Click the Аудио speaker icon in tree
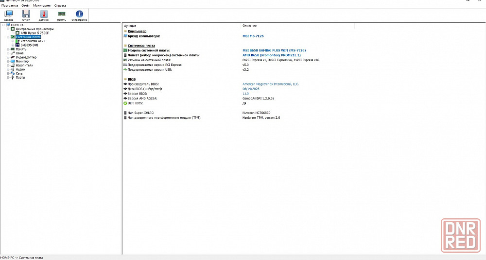This screenshot has width=486, height=260. [x=13, y=69]
